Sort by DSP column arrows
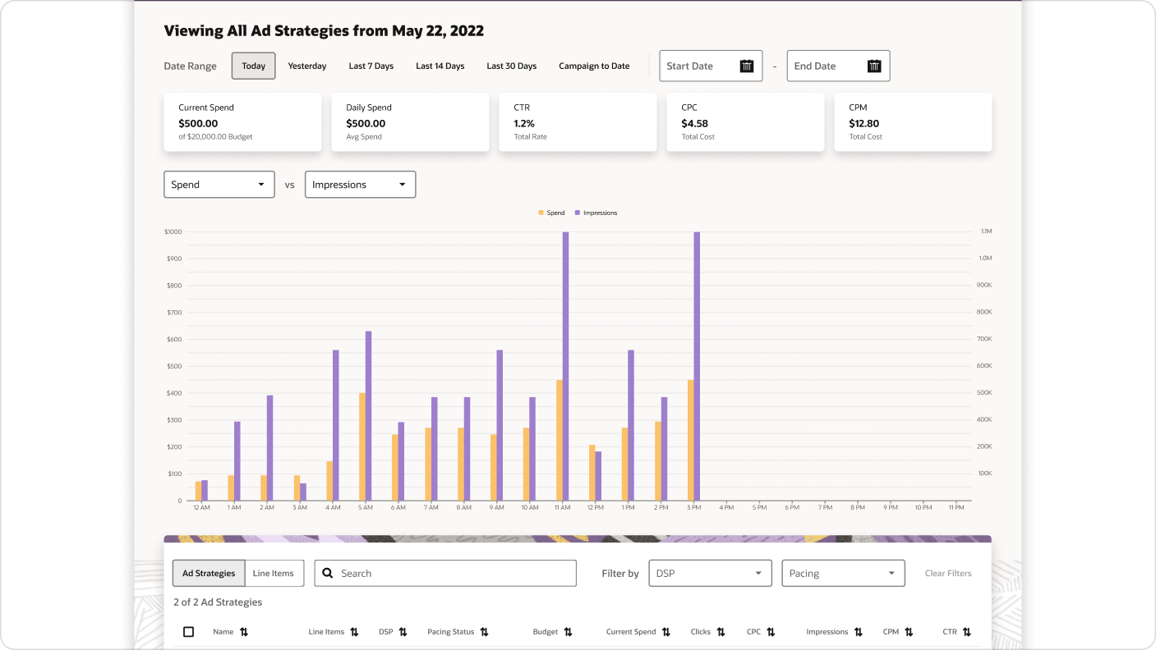The width and height of the screenshot is (1156, 650). coord(403,632)
